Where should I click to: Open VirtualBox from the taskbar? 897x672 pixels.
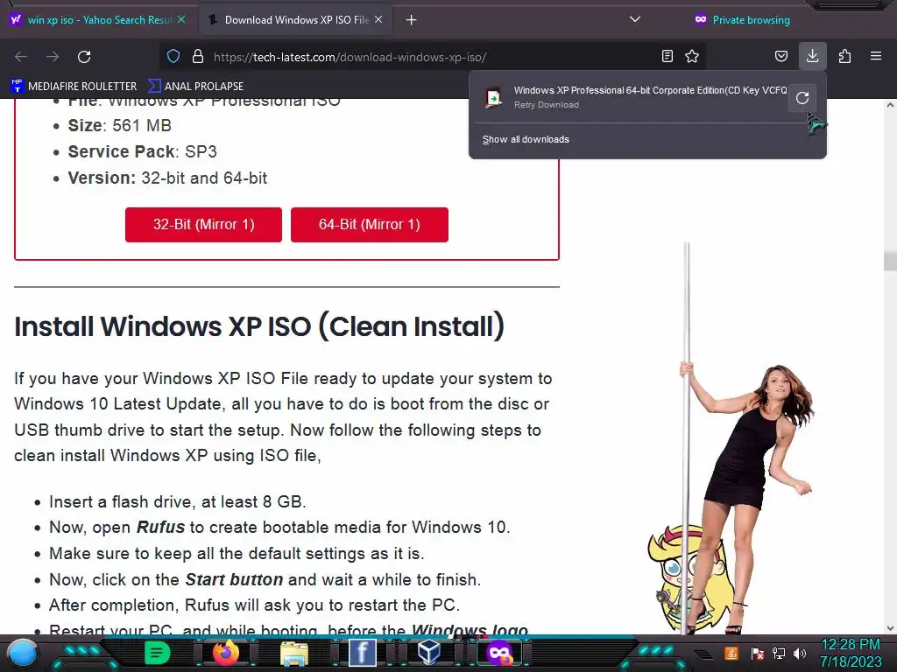click(x=429, y=653)
